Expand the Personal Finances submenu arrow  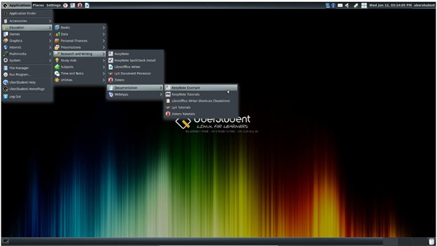103,41
